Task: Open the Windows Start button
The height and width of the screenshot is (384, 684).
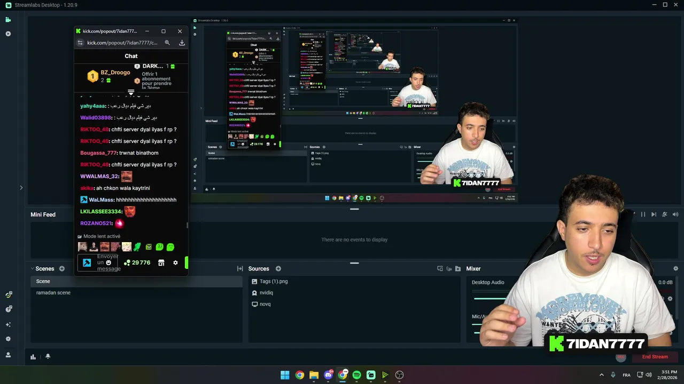Action: 285,375
